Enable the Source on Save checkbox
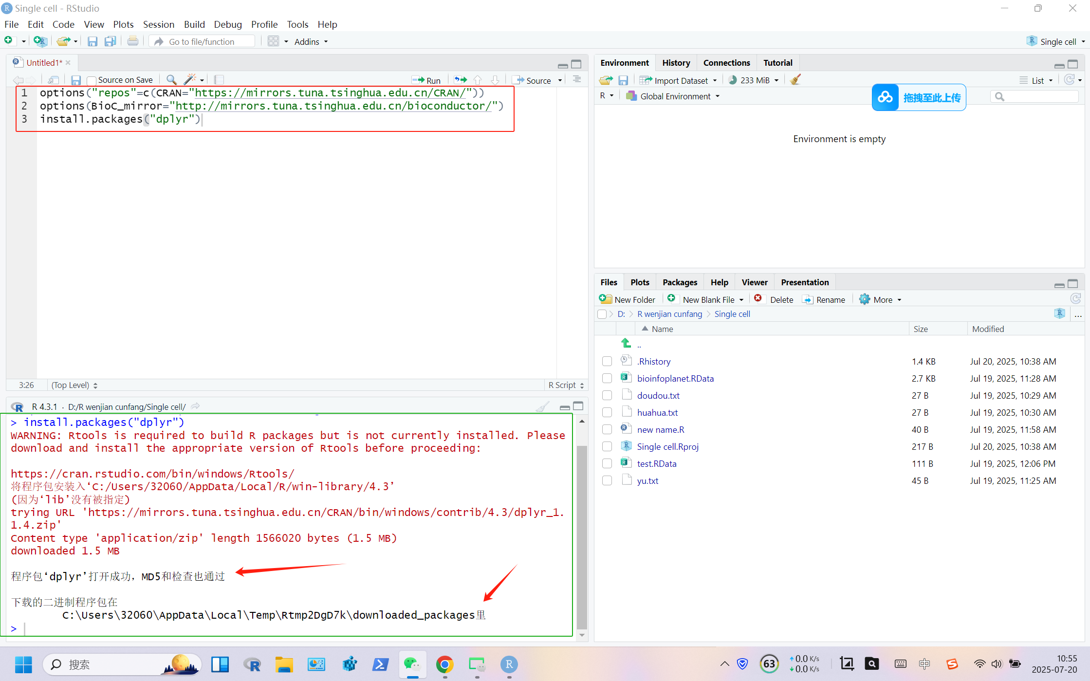 92,80
